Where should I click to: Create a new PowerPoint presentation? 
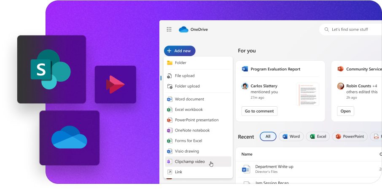pos(198,120)
